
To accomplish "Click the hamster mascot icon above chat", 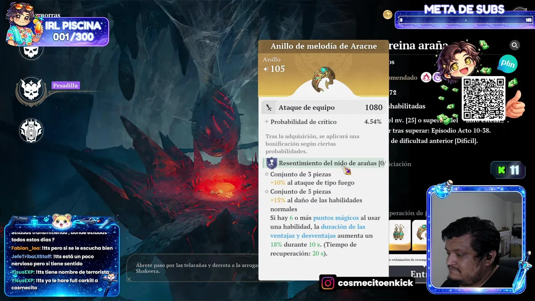I will 62,221.
